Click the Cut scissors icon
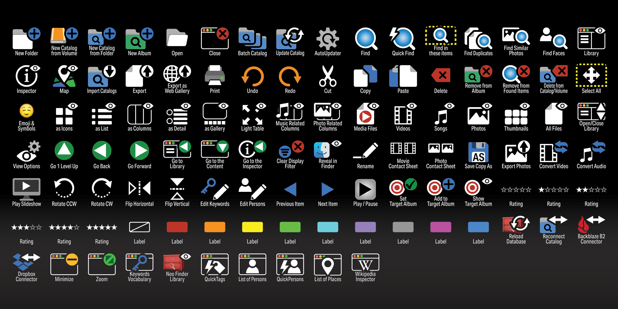This screenshot has height=309, width=618. (328, 76)
